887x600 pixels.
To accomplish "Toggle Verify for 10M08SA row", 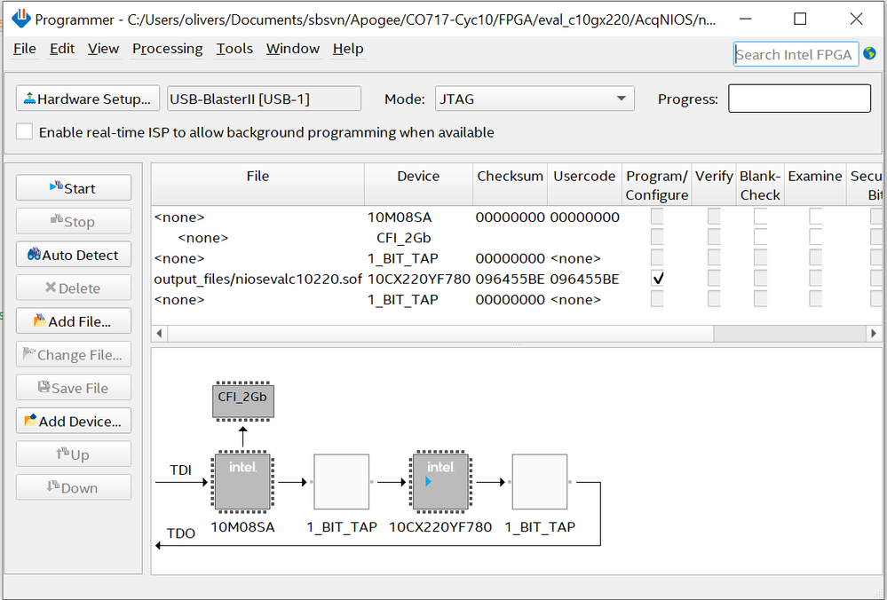I will point(714,216).
